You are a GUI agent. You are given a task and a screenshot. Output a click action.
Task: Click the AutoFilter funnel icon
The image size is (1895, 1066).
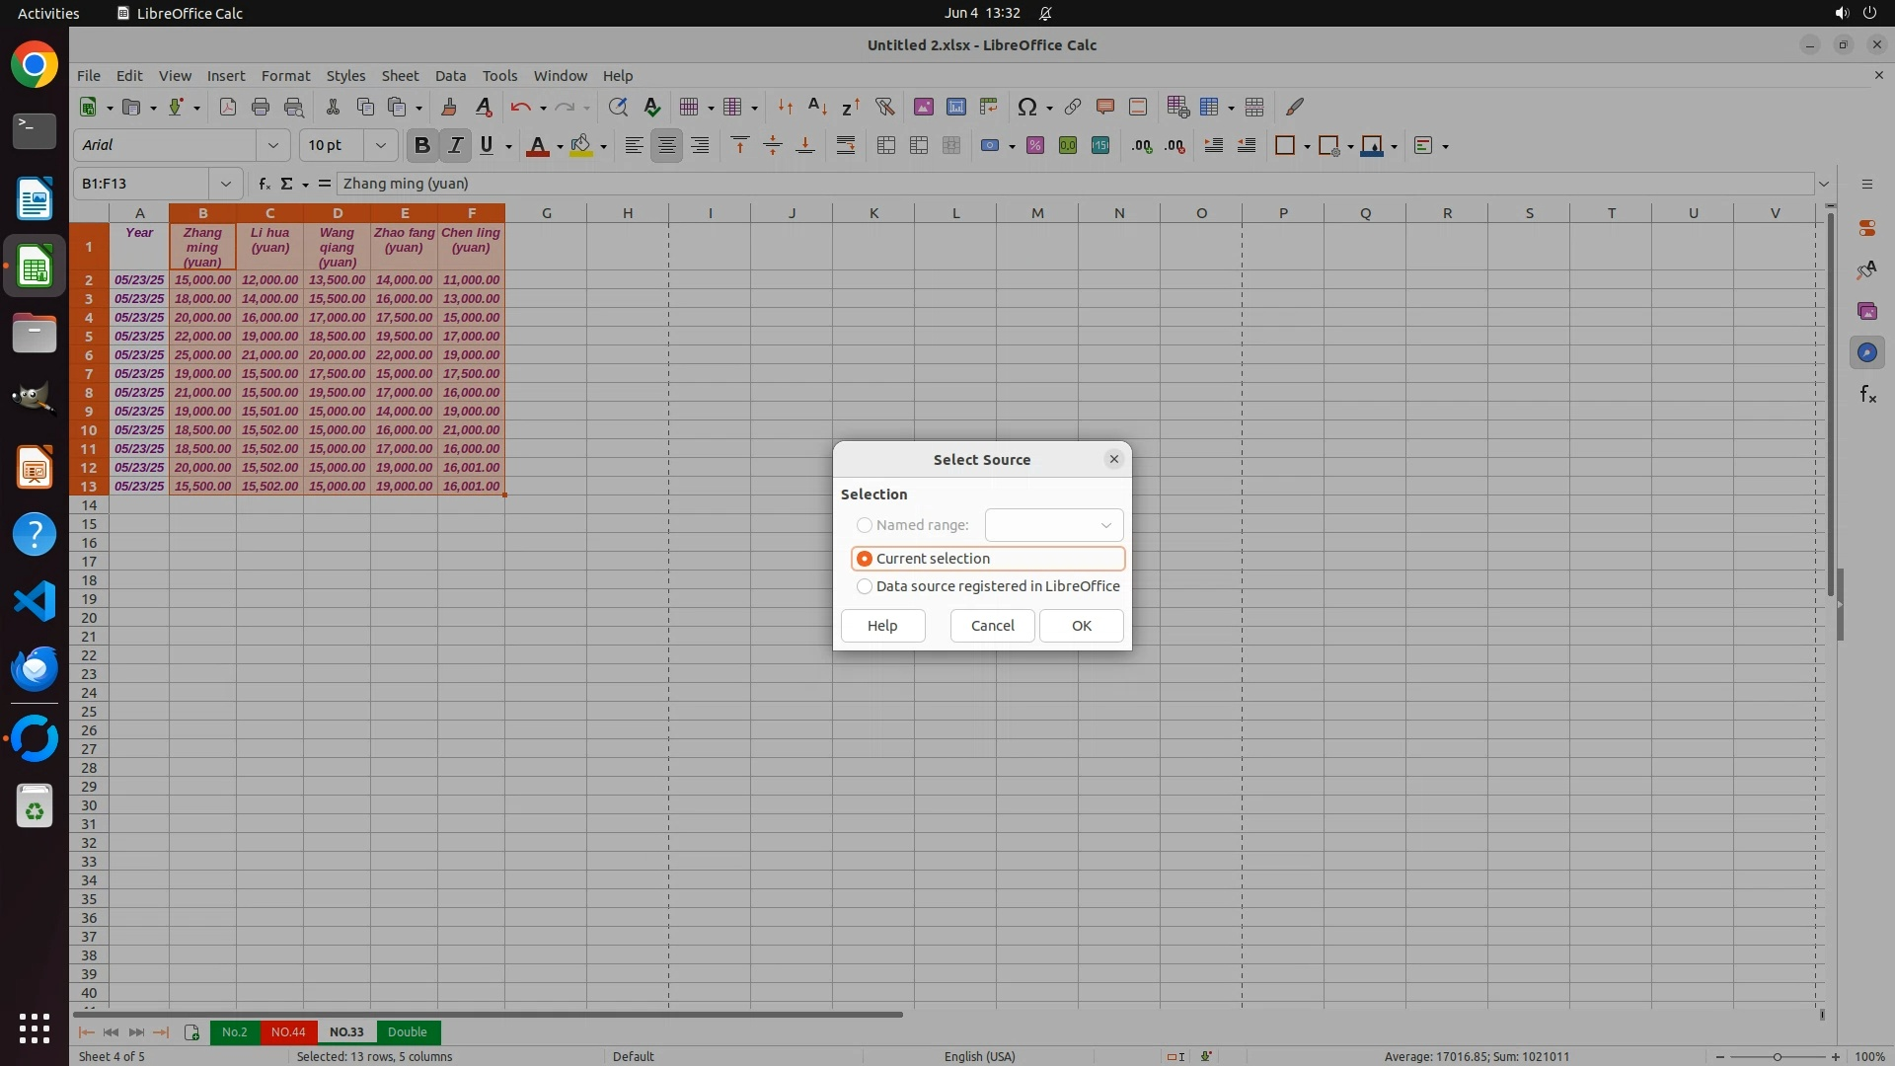pyautogui.click(x=884, y=107)
